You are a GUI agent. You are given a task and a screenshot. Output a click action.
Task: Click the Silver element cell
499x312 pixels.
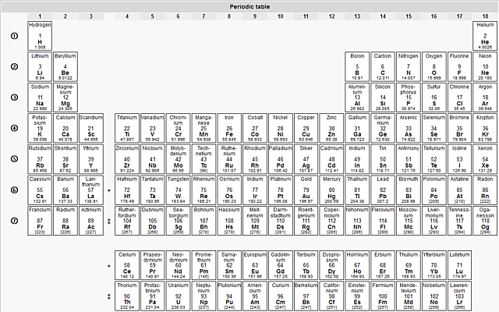pyautogui.click(x=306, y=159)
